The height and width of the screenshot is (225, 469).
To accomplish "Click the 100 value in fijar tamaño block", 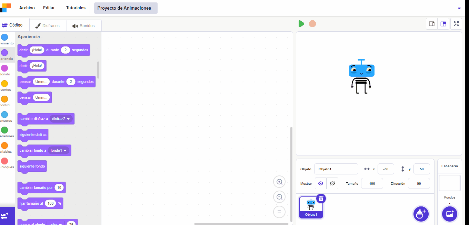I will pyautogui.click(x=51, y=203).
